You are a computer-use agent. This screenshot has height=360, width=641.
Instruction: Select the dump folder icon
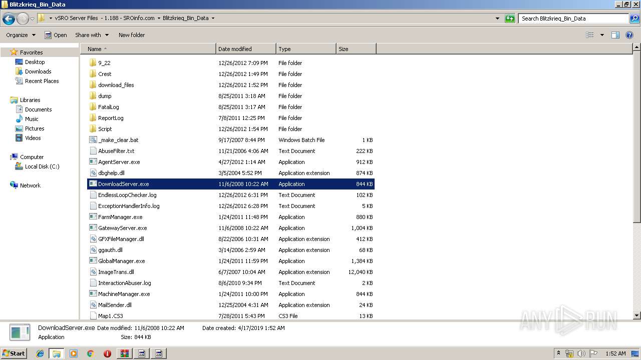[93, 96]
